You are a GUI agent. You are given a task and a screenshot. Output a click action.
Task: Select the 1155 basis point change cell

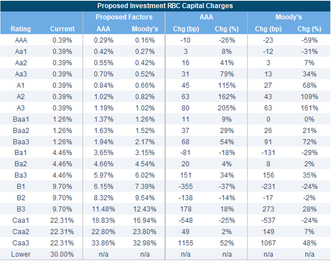point(186,243)
